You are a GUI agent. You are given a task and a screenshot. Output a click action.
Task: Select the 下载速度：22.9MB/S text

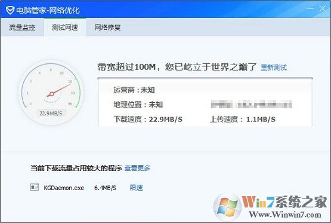tap(148, 120)
